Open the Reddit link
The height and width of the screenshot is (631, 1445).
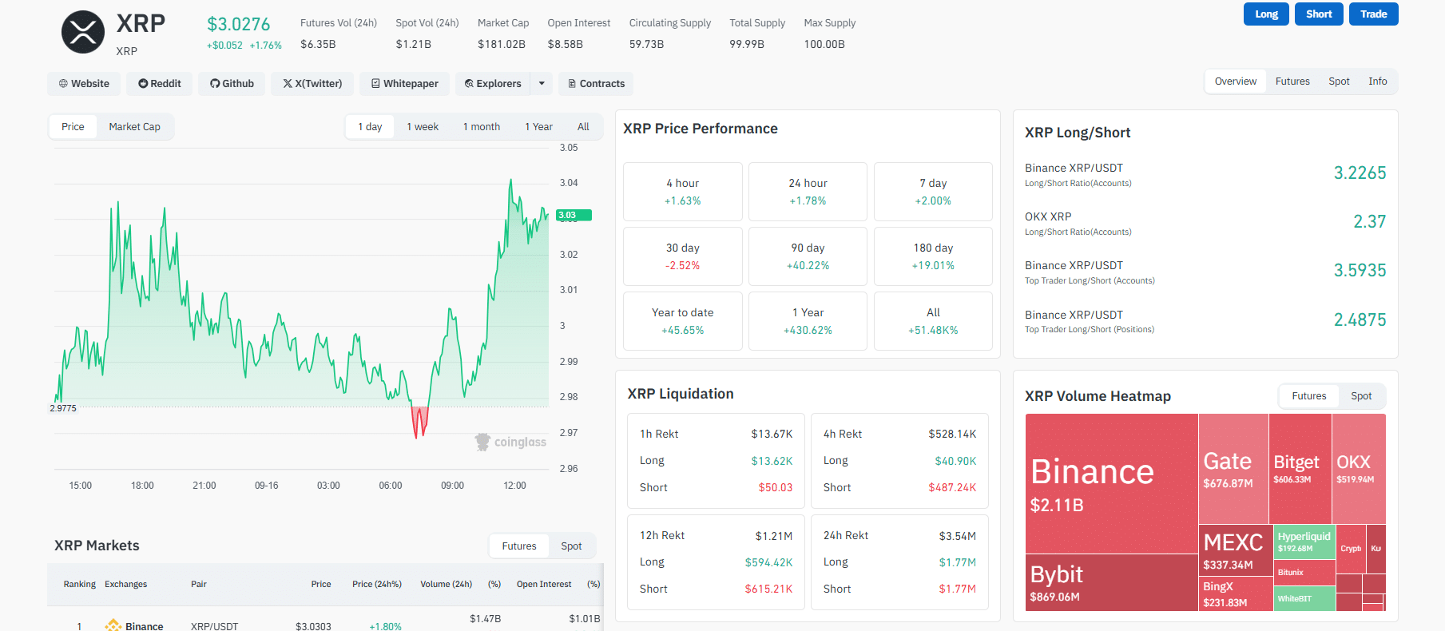[160, 83]
